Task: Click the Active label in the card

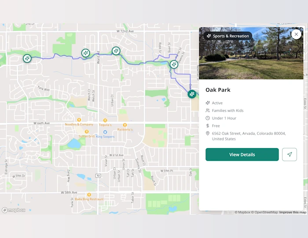Action: coord(217,103)
